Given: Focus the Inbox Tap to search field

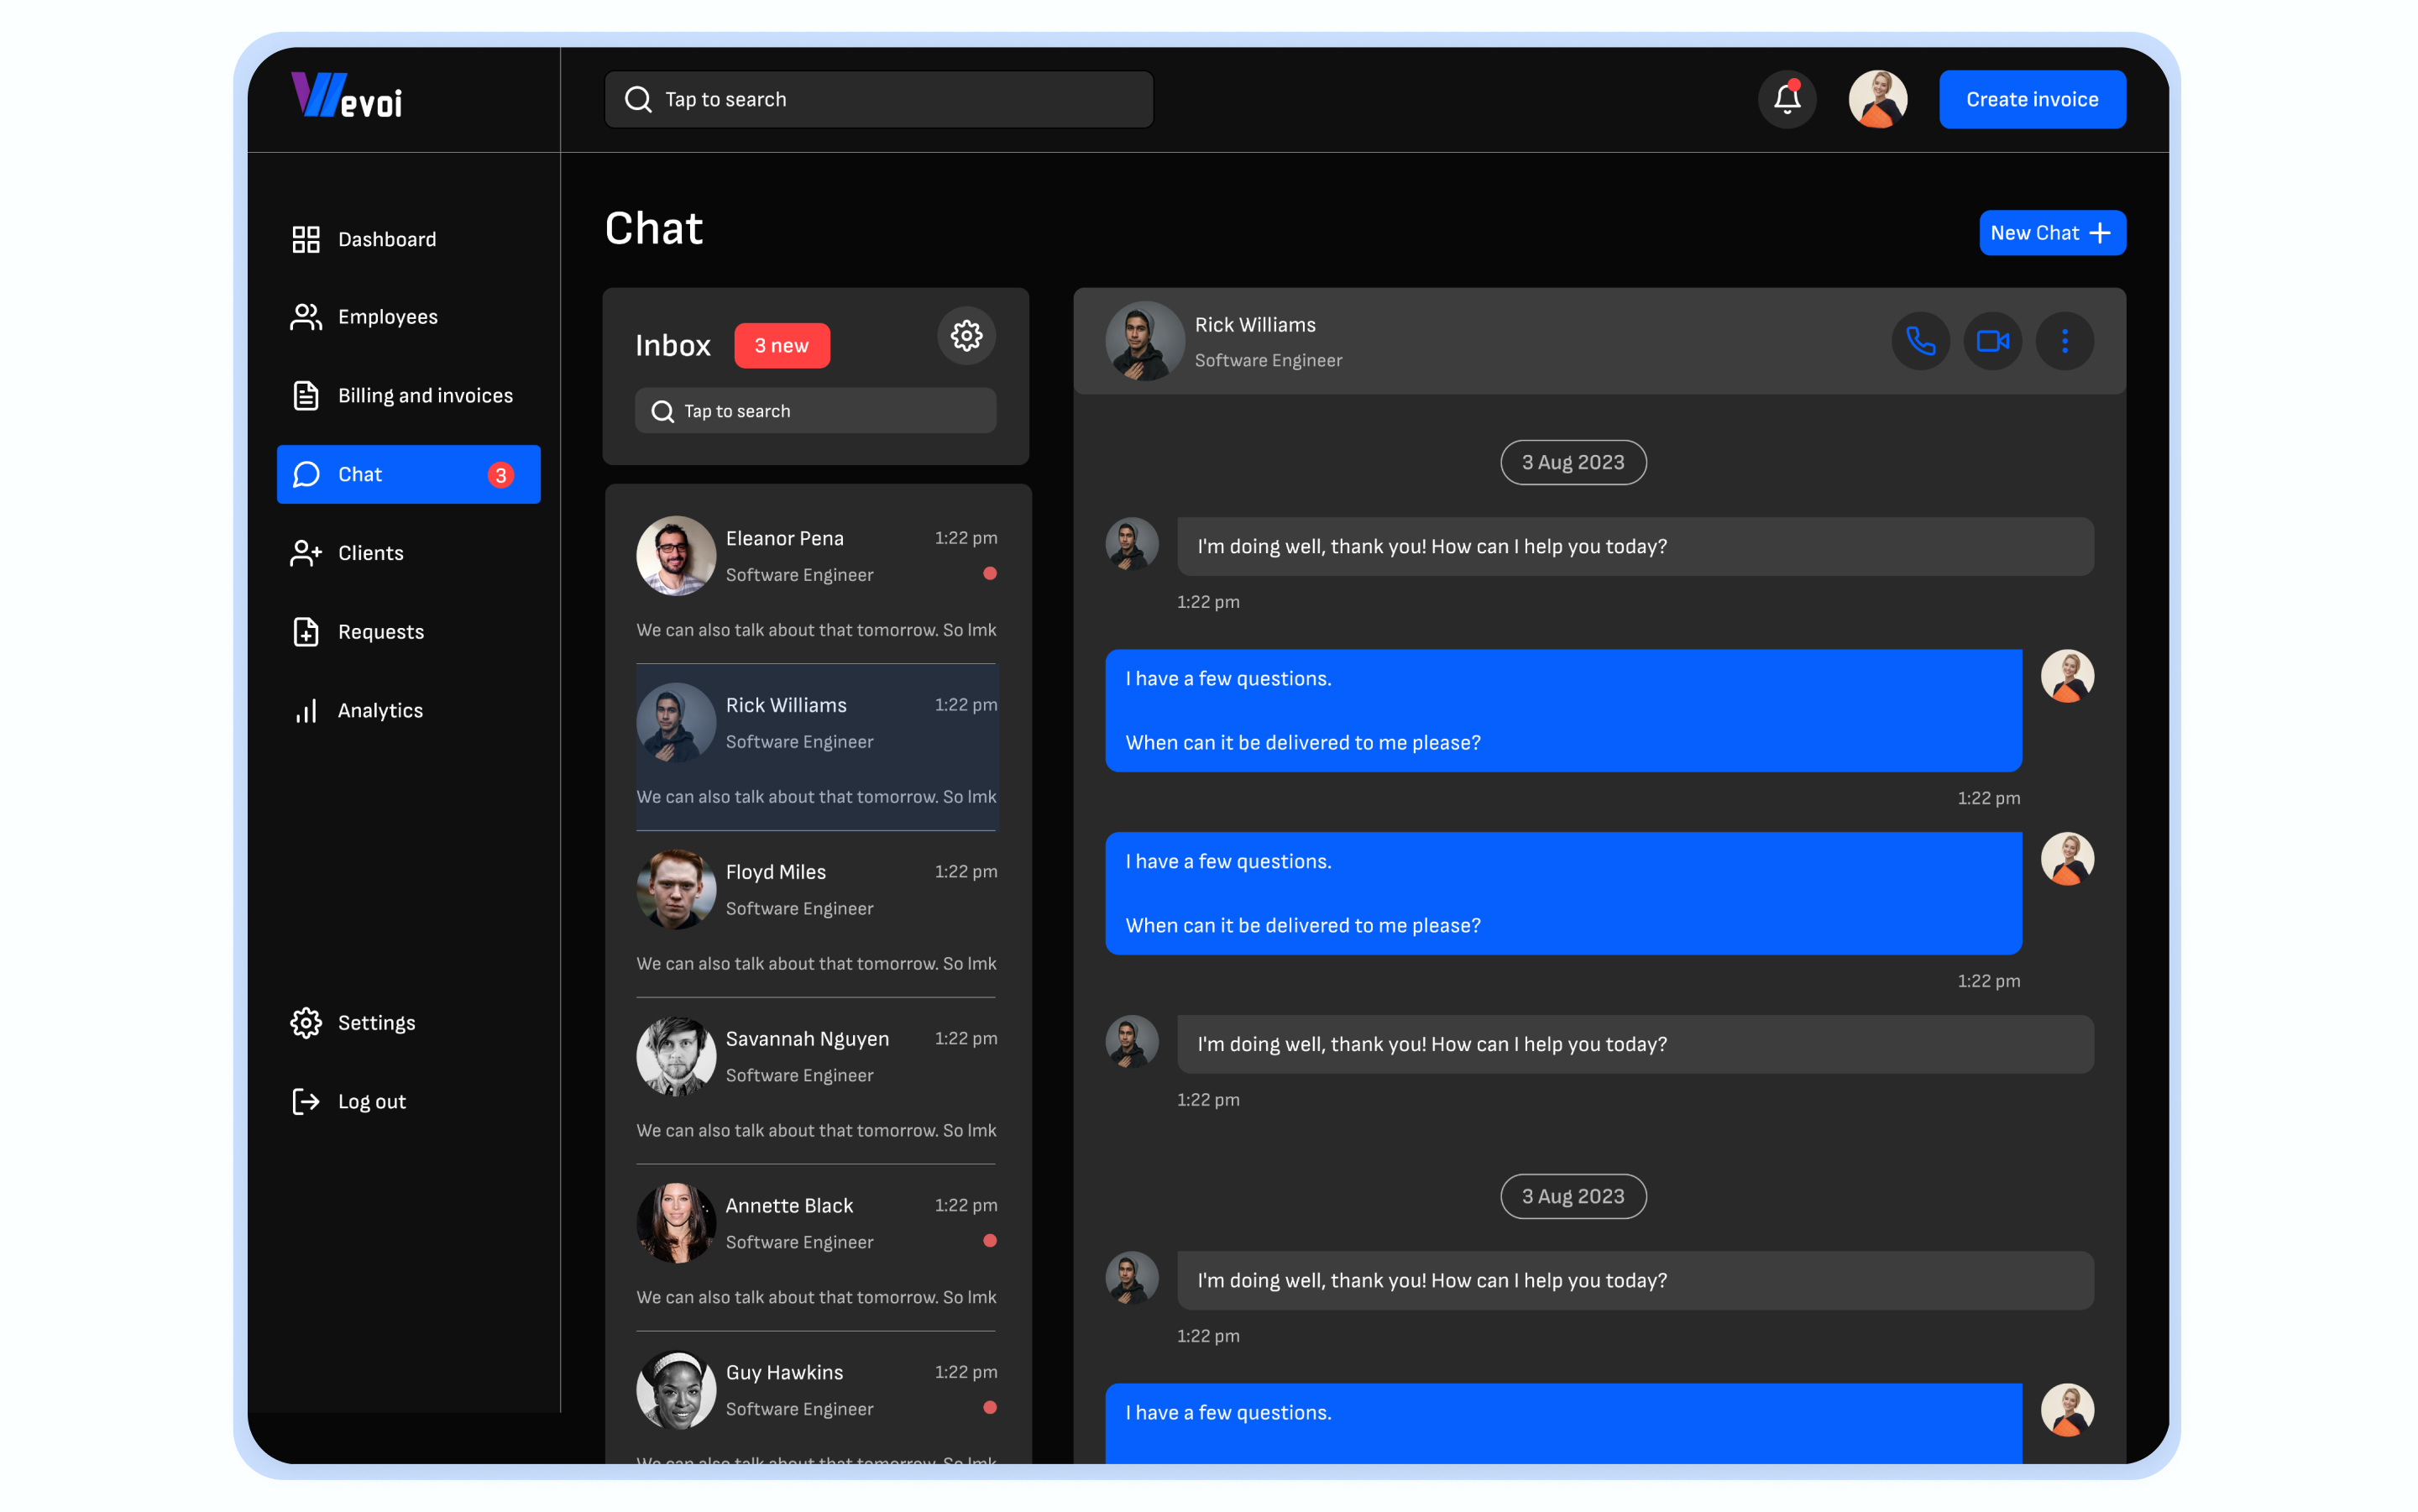Looking at the screenshot, I should click(815, 411).
